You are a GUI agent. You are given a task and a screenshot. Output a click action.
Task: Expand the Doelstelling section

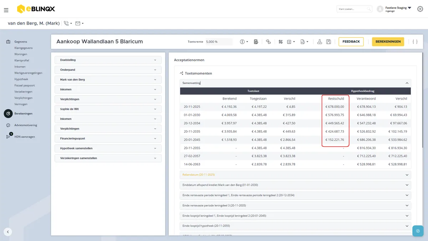click(108, 60)
